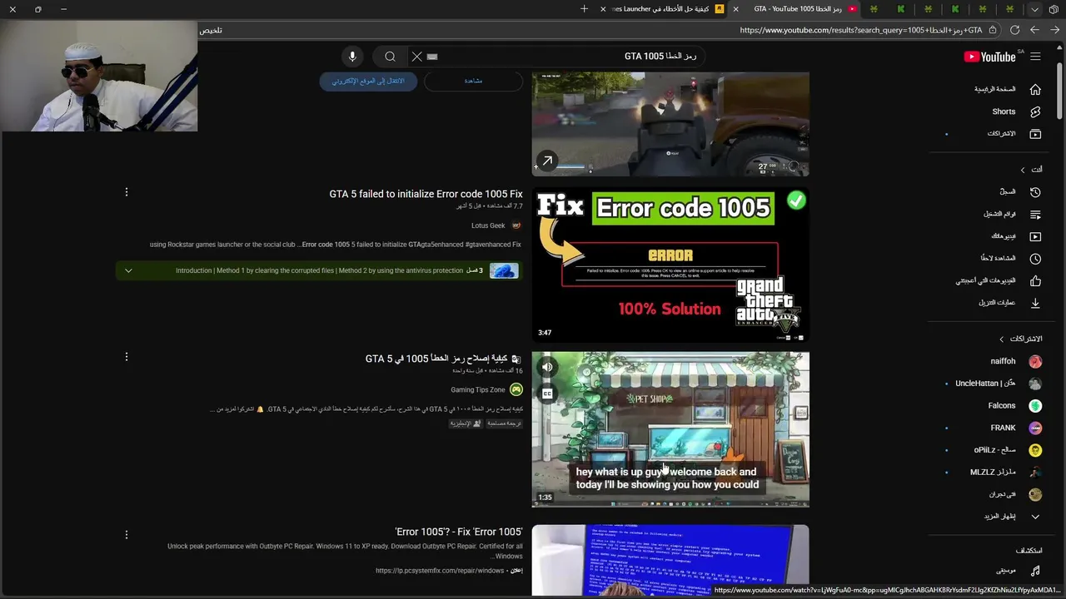Image resolution: width=1066 pixels, height=599 pixels.
Task: Open options menu for GTA 5 failed to initialize video
Action: (127, 192)
